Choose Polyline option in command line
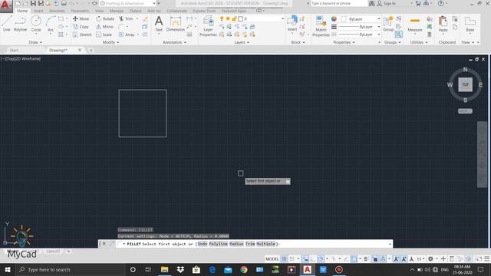The height and width of the screenshot is (276, 491). pos(218,244)
